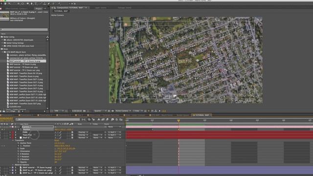This screenshot has width=313, height=176.
Task: Take a snapshot with camera icon
Action: [x=84, y=111]
